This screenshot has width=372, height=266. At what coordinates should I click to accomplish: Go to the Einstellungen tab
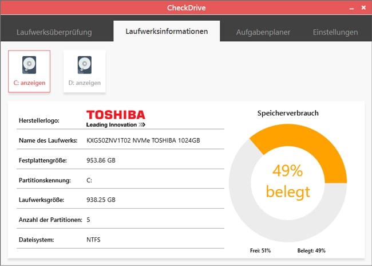point(335,32)
